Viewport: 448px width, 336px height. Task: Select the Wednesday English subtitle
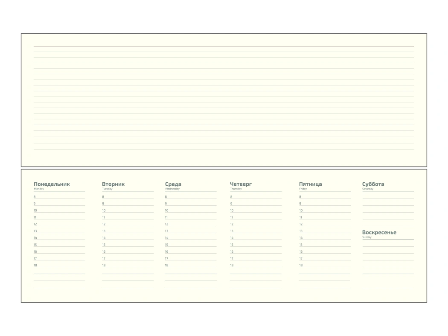172,189
